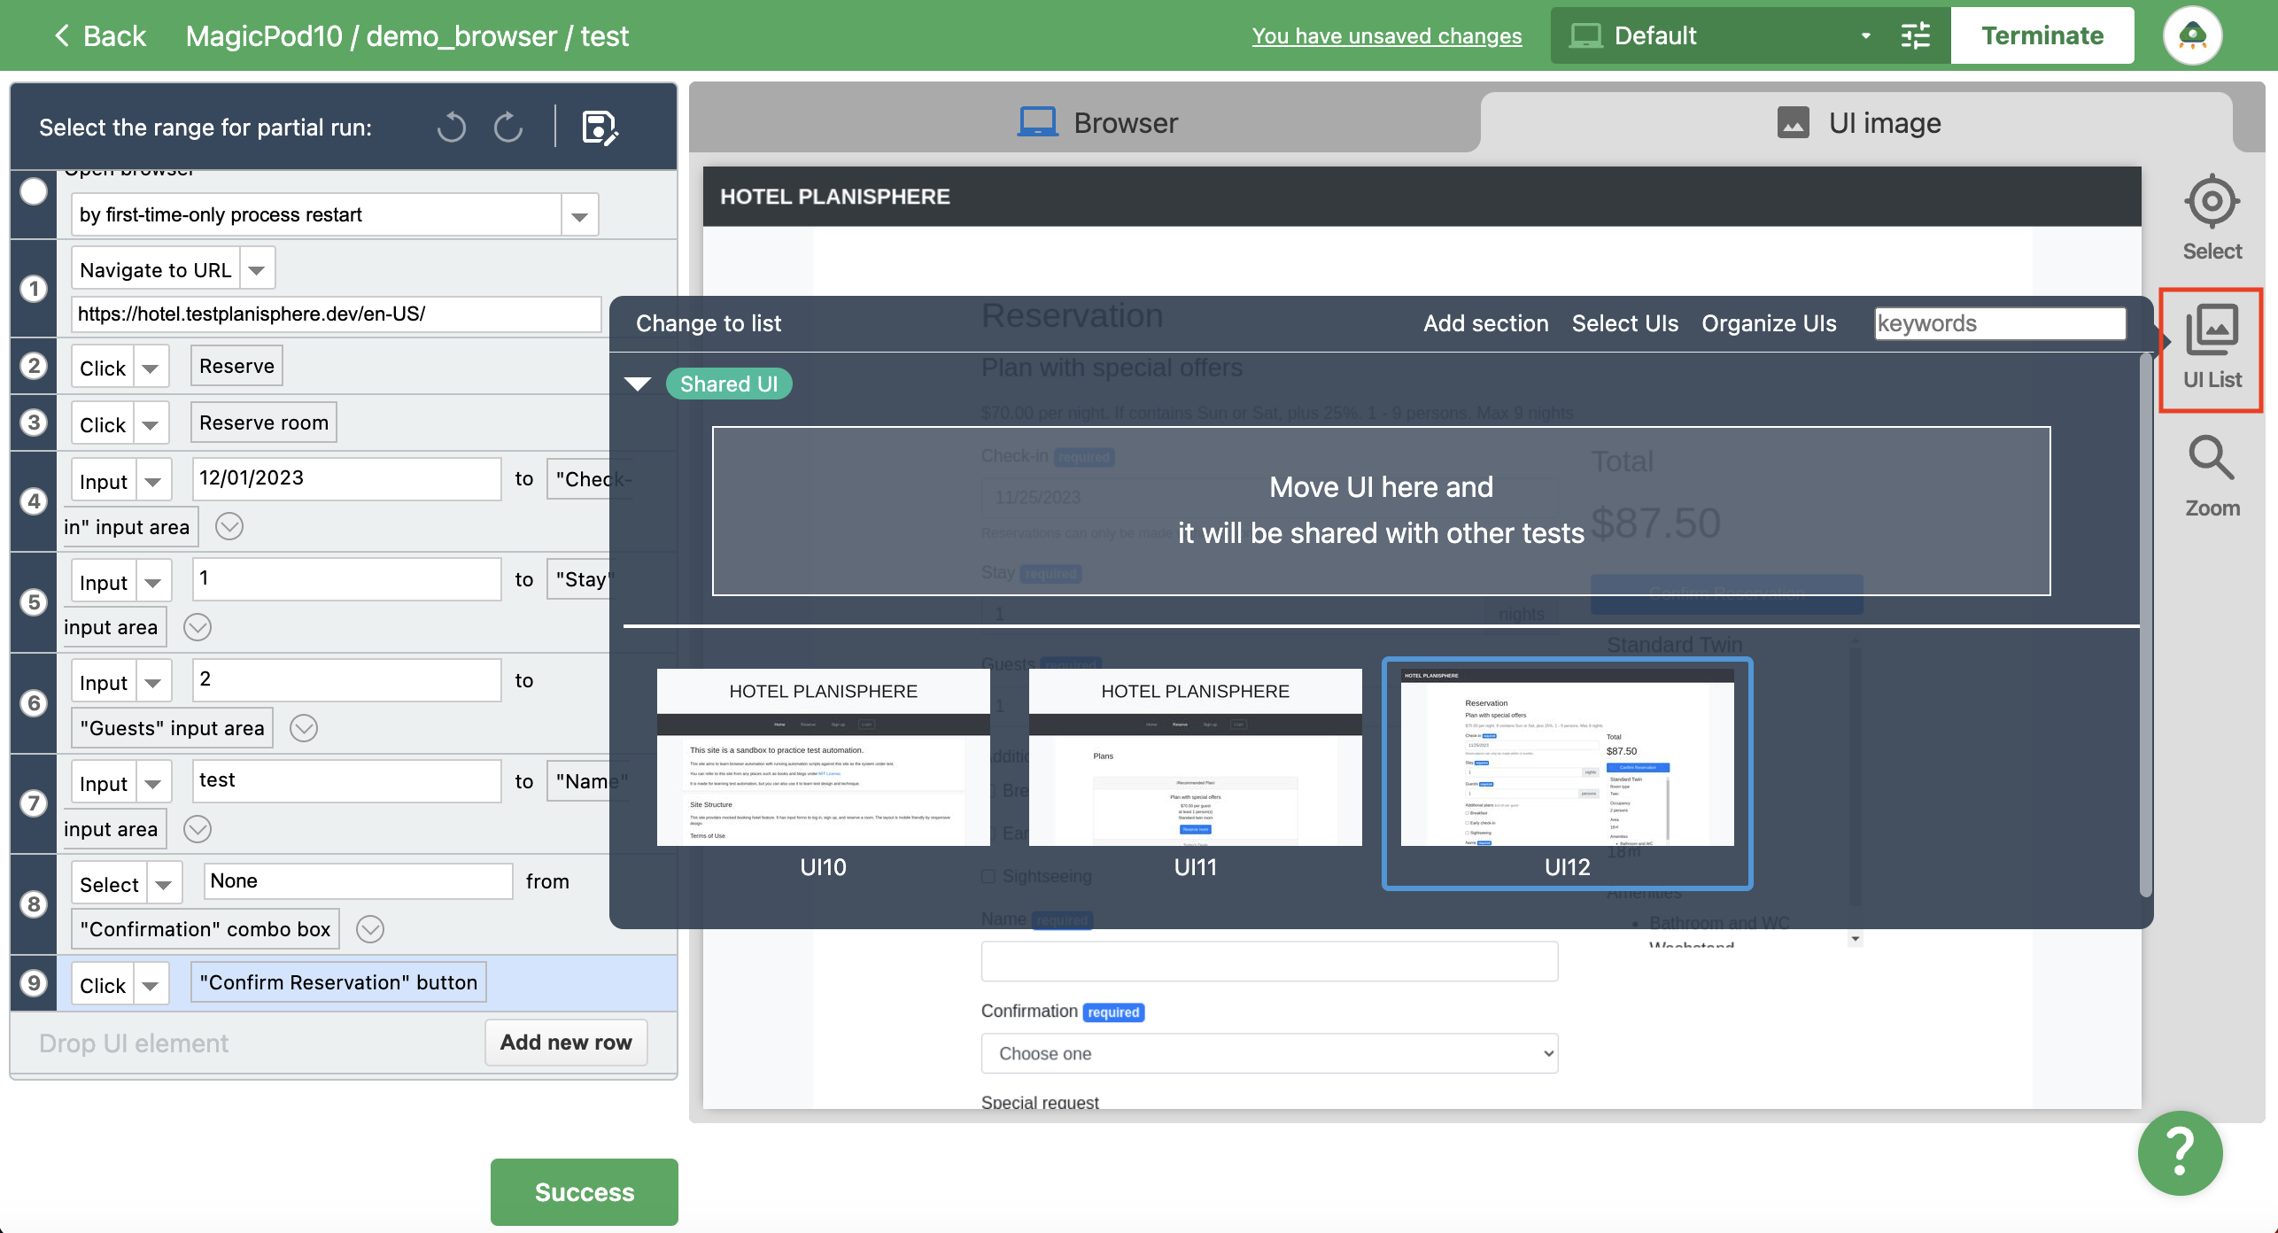Click Organize UIs
The width and height of the screenshot is (2278, 1233).
(x=1769, y=323)
